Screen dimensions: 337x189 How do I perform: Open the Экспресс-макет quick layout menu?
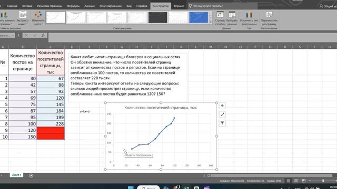(23, 18)
